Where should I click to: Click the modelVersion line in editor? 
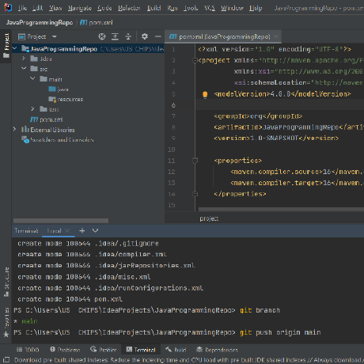pos(282,94)
